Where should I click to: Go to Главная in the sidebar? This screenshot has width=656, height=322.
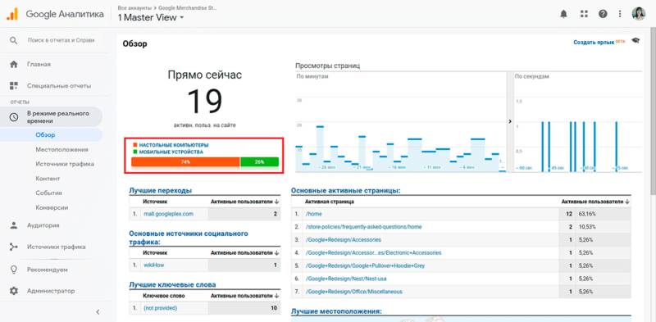point(39,65)
